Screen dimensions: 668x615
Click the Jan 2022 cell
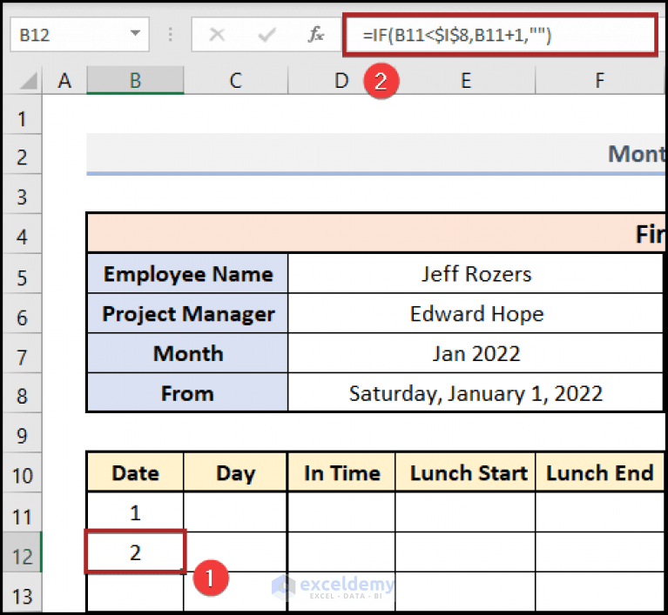pyautogui.click(x=476, y=353)
